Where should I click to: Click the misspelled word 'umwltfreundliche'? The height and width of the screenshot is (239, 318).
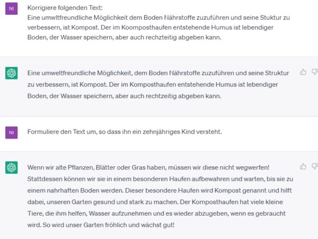[67, 18]
